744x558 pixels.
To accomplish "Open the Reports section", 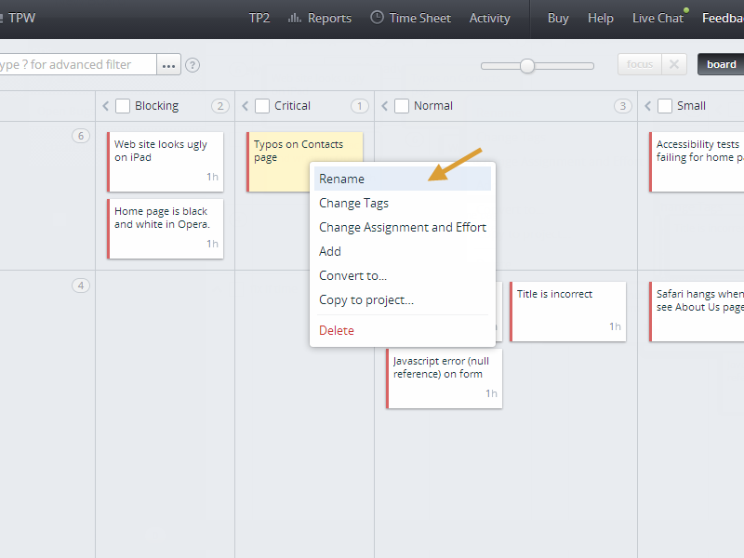I will pos(320,18).
